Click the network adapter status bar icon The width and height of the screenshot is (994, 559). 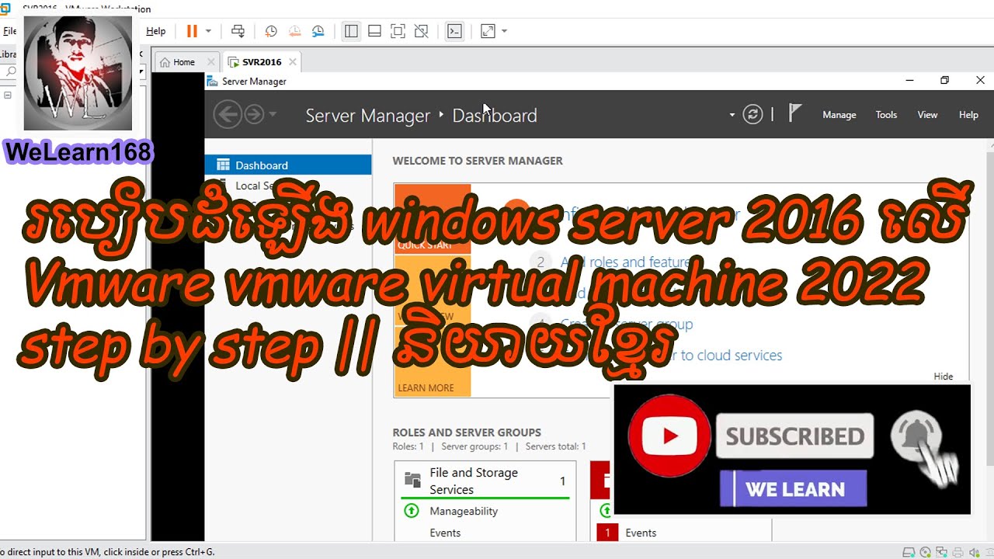(x=943, y=552)
